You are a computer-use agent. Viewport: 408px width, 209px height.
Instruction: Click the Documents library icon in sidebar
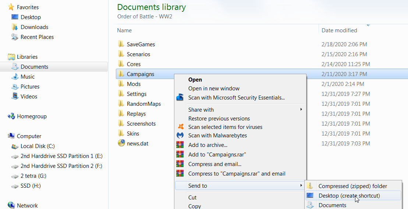[15, 66]
